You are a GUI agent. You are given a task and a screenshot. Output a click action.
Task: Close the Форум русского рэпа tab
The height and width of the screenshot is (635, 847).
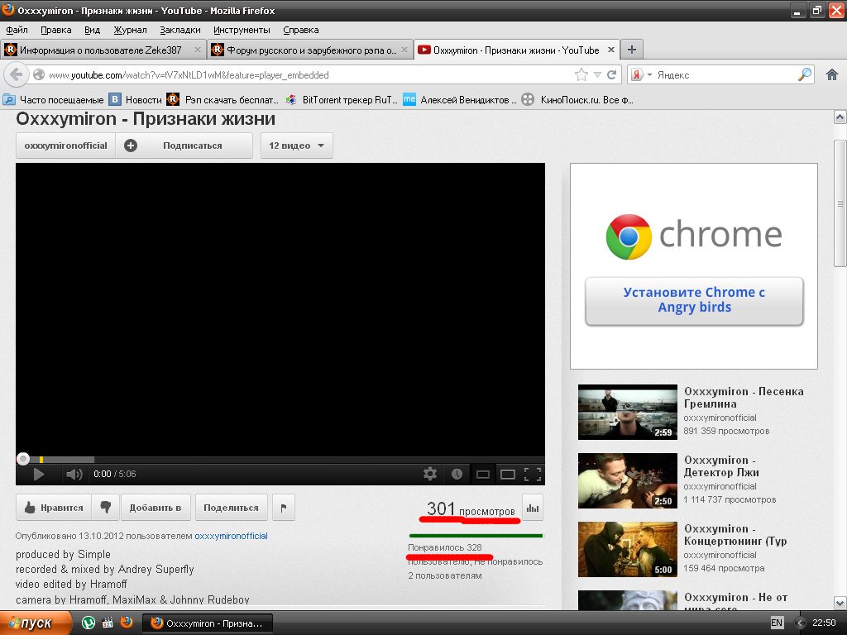404,50
